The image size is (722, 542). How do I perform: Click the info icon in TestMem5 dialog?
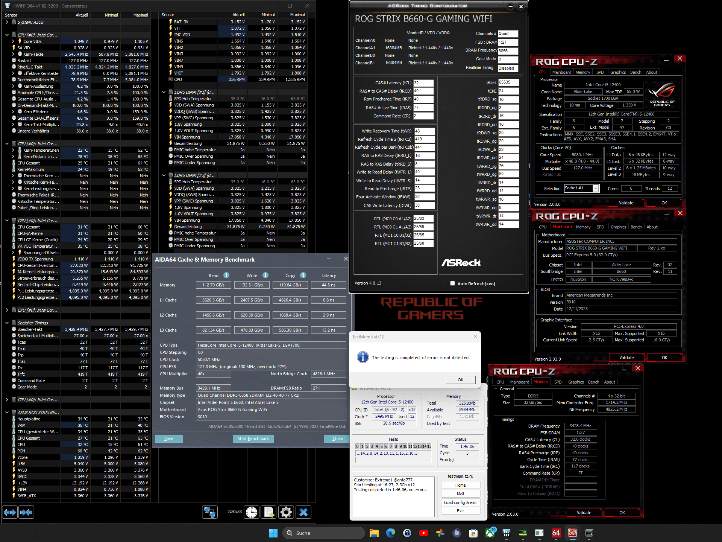click(x=363, y=357)
